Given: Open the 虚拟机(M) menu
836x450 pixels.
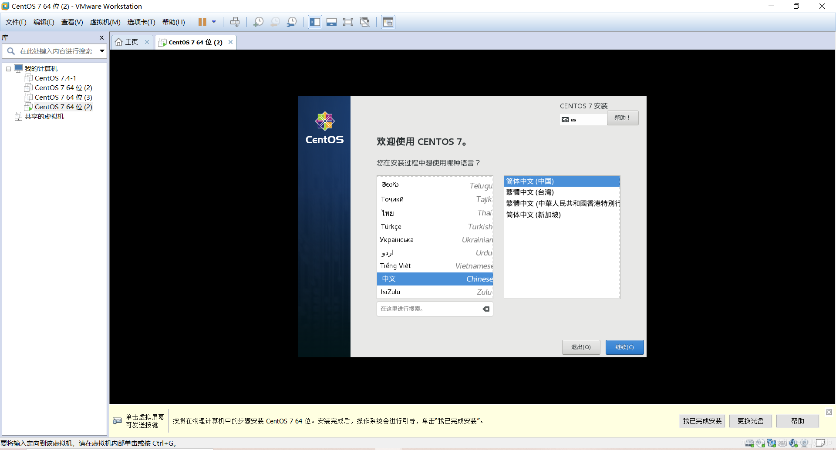Looking at the screenshot, I should (105, 22).
